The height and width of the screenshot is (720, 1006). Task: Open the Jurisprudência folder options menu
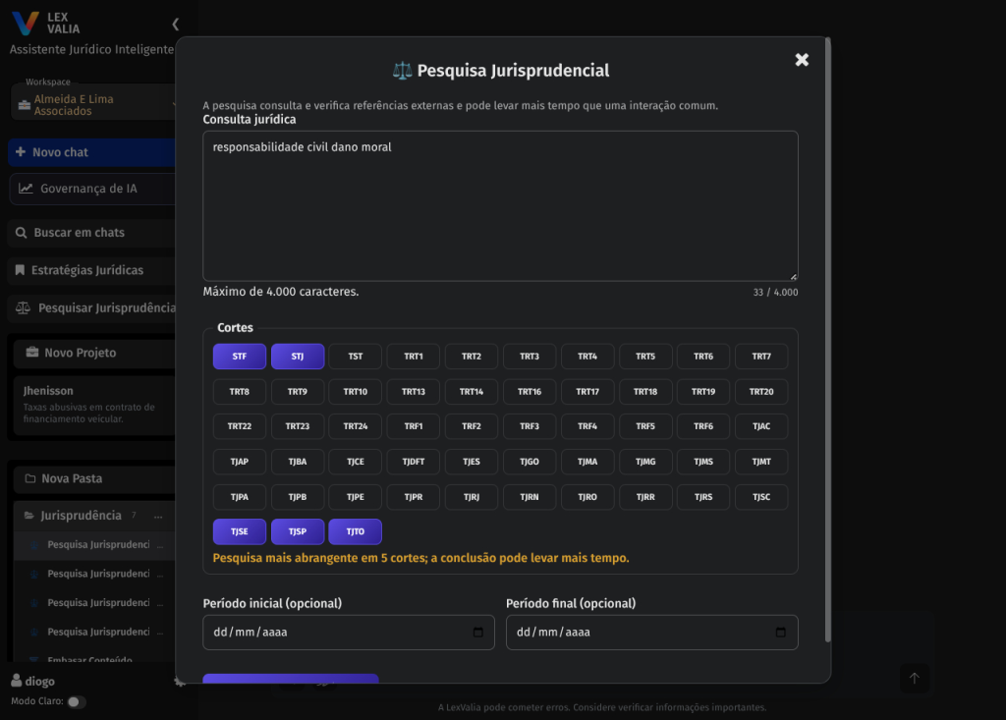pyautogui.click(x=158, y=516)
